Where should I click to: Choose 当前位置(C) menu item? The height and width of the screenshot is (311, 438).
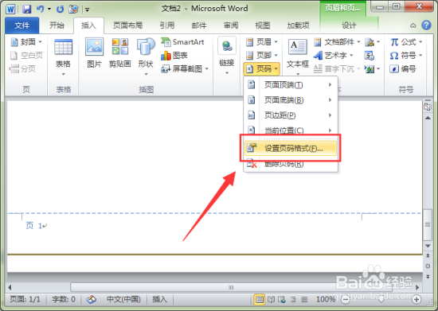tap(291, 130)
